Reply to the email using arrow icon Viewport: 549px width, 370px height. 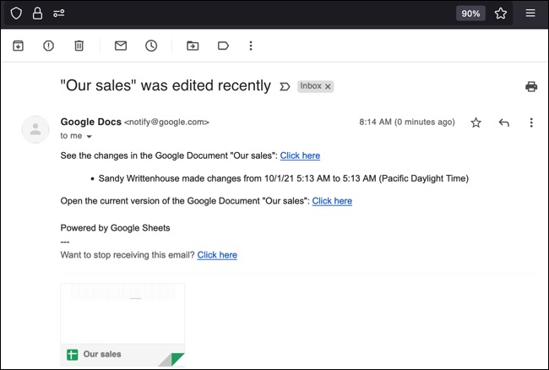tap(504, 122)
